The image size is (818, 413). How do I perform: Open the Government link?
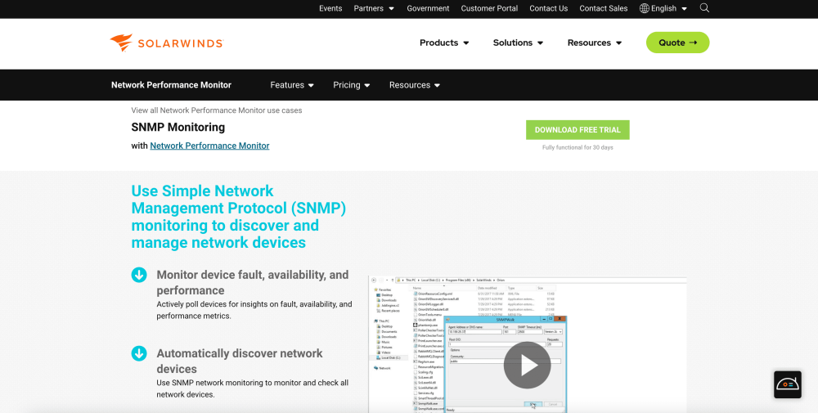point(428,8)
